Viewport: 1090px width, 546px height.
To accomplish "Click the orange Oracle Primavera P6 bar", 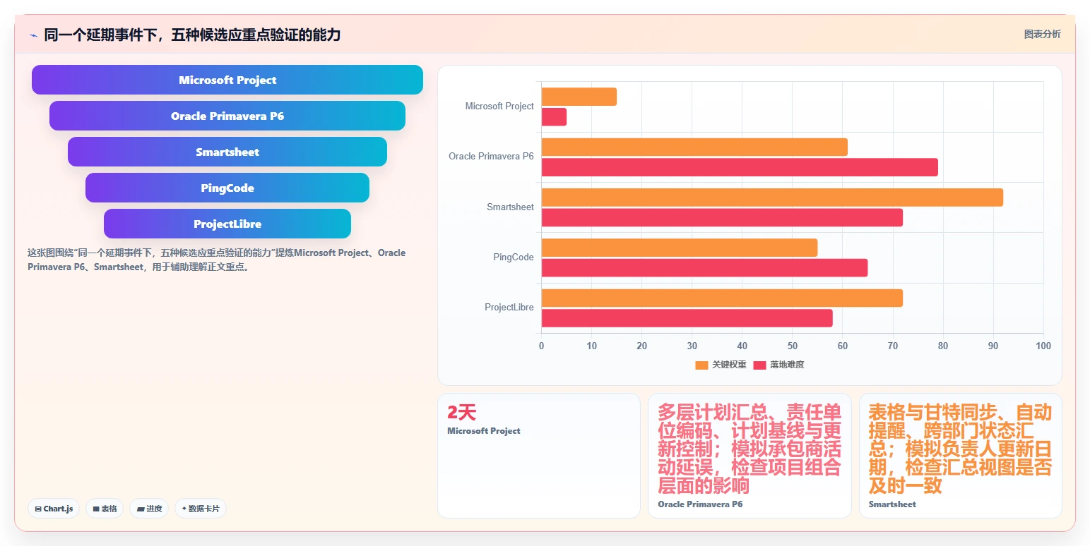I will click(x=694, y=147).
